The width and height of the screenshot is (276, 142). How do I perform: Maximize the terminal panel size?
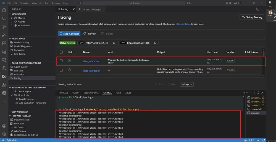point(258,93)
